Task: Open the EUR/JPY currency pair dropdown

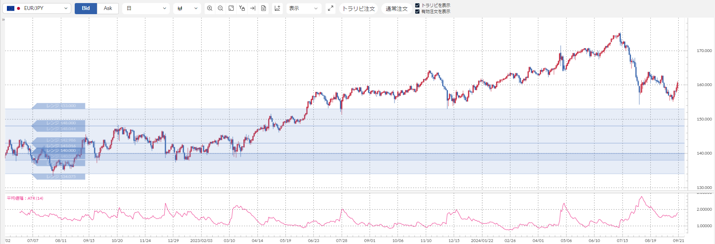Action: 37,8
